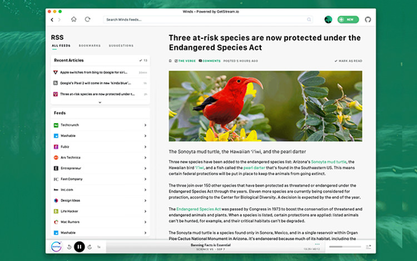Go to the Home page
The image size is (417, 261).
[x=74, y=19]
